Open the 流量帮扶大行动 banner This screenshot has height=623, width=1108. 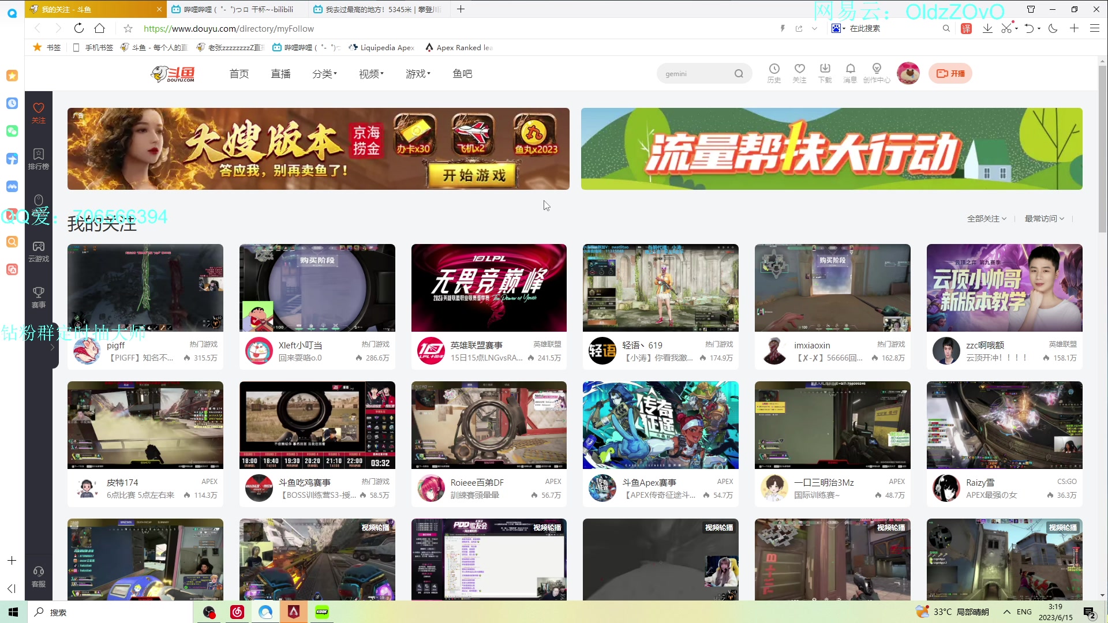pos(832,149)
